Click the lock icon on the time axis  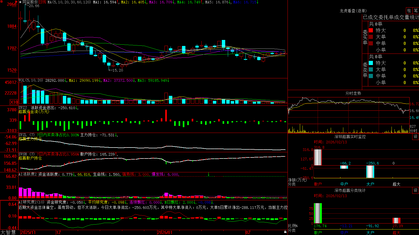click(x=285, y=232)
